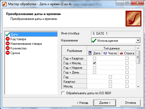The image size is (145, 109).
Task: Check Год row Число checkbox
Action: coord(110,77)
